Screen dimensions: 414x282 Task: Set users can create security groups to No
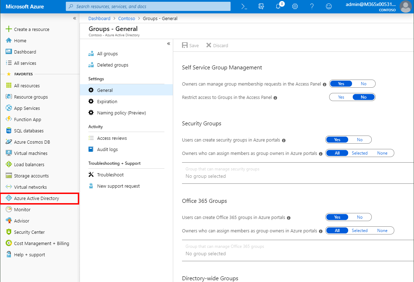coord(359,140)
